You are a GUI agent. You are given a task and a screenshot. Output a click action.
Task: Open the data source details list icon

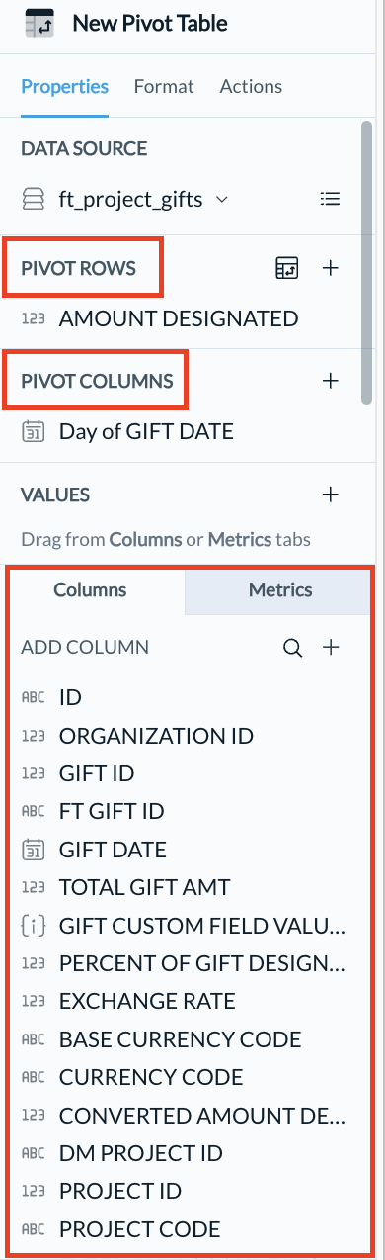pos(331,199)
